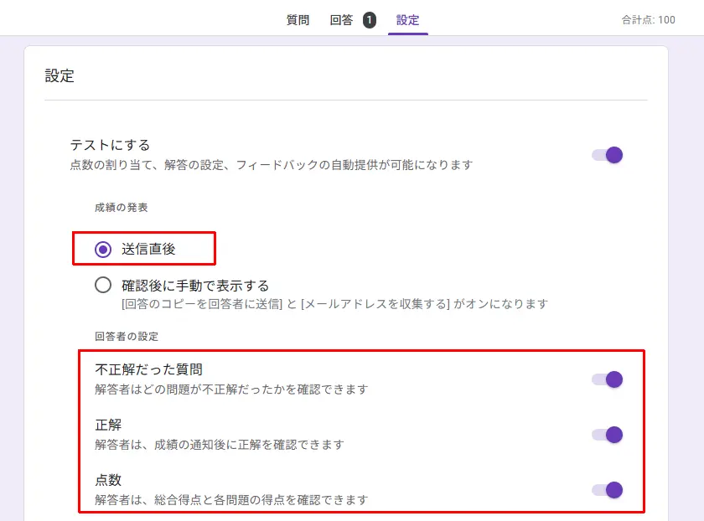Toggle the 不正解だった質問 switch
Screen dimensions: 704x521
[607, 379]
